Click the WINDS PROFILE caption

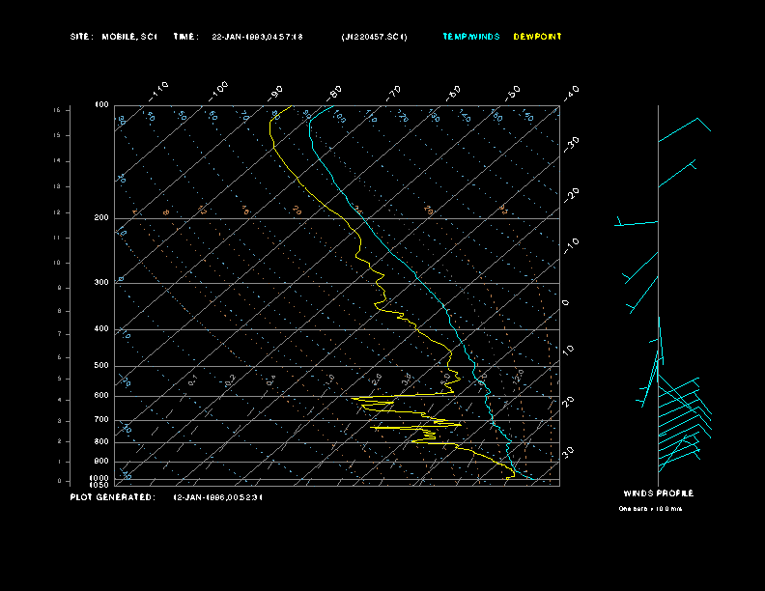click(658, 493)
